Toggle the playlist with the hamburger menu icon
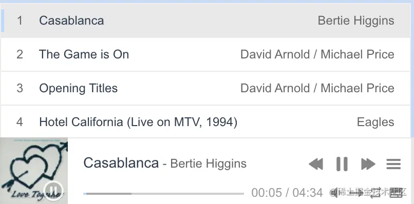The width and height of the screenshot is (414, 204). (393, 164)
